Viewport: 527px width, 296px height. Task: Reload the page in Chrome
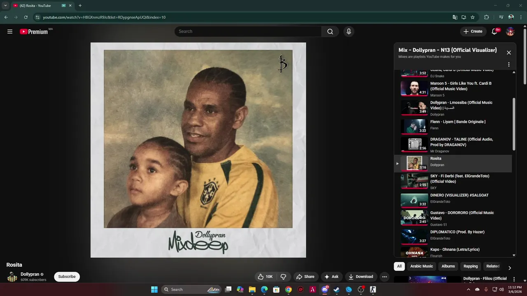coord(26,17)
